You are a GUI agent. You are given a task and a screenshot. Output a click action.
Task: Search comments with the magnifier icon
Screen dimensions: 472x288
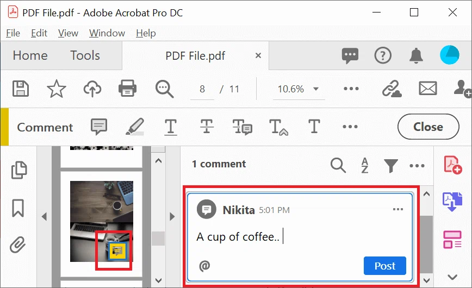point(338,165)
